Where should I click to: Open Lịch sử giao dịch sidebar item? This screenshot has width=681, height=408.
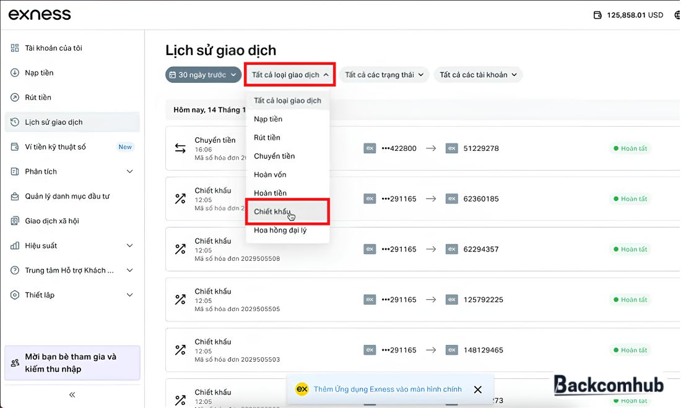coord(72,122)
